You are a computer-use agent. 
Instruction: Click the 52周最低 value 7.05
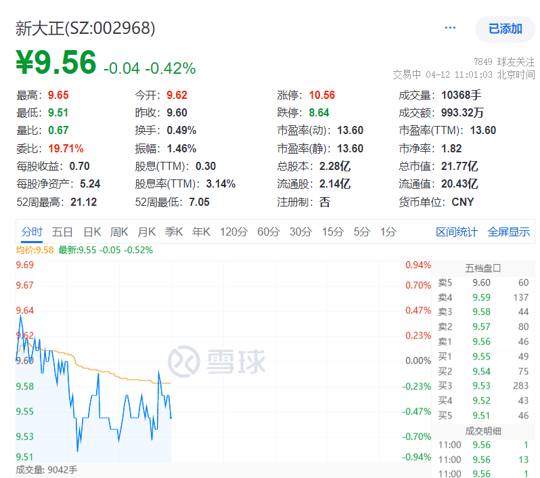(199, 202)
